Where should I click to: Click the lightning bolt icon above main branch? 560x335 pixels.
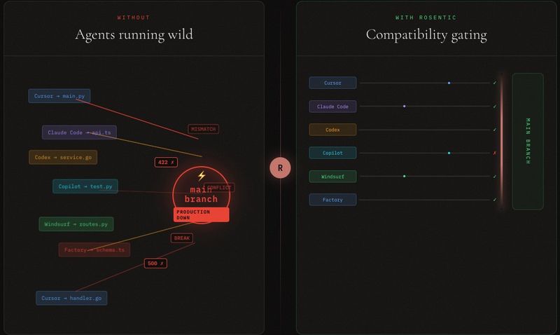click(202, 175)
